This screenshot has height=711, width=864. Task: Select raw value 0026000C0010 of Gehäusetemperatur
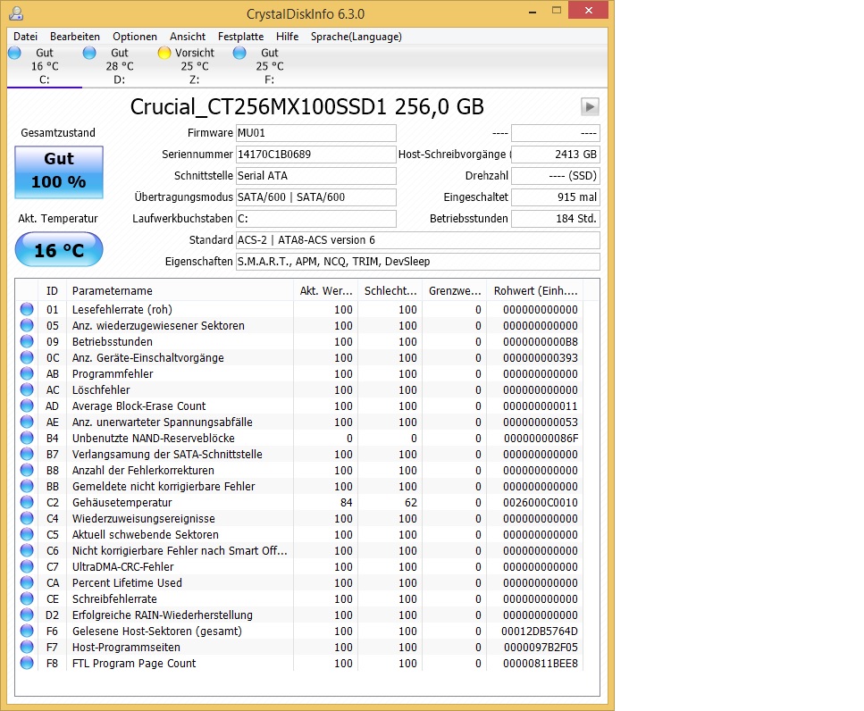(x=540, y=503)
